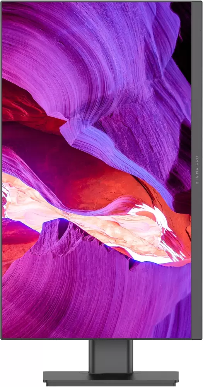Click the flat rectangular monitor base

click(x=111, y=378)
